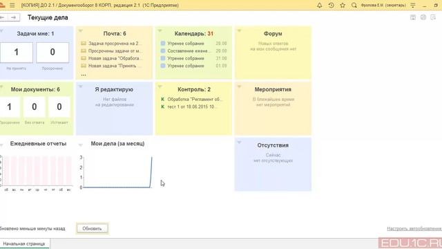Open the Форум widget title
Screen dimensions: 442x249
click(x=273, y=34)
